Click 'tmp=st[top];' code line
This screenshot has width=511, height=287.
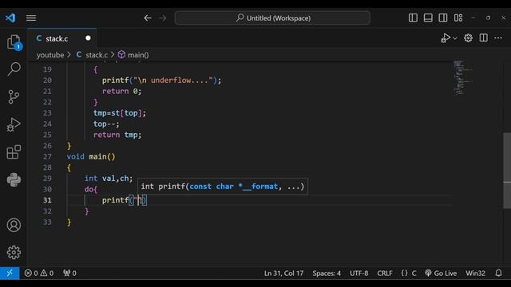pyautogui.click(x=120, y=113)
